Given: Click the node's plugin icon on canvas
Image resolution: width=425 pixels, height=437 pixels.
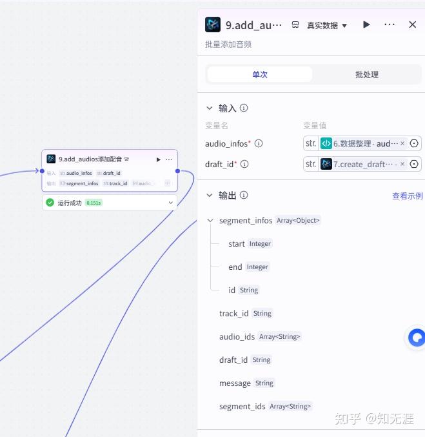Looking at the screenshot, I should [x=51, y=159].
